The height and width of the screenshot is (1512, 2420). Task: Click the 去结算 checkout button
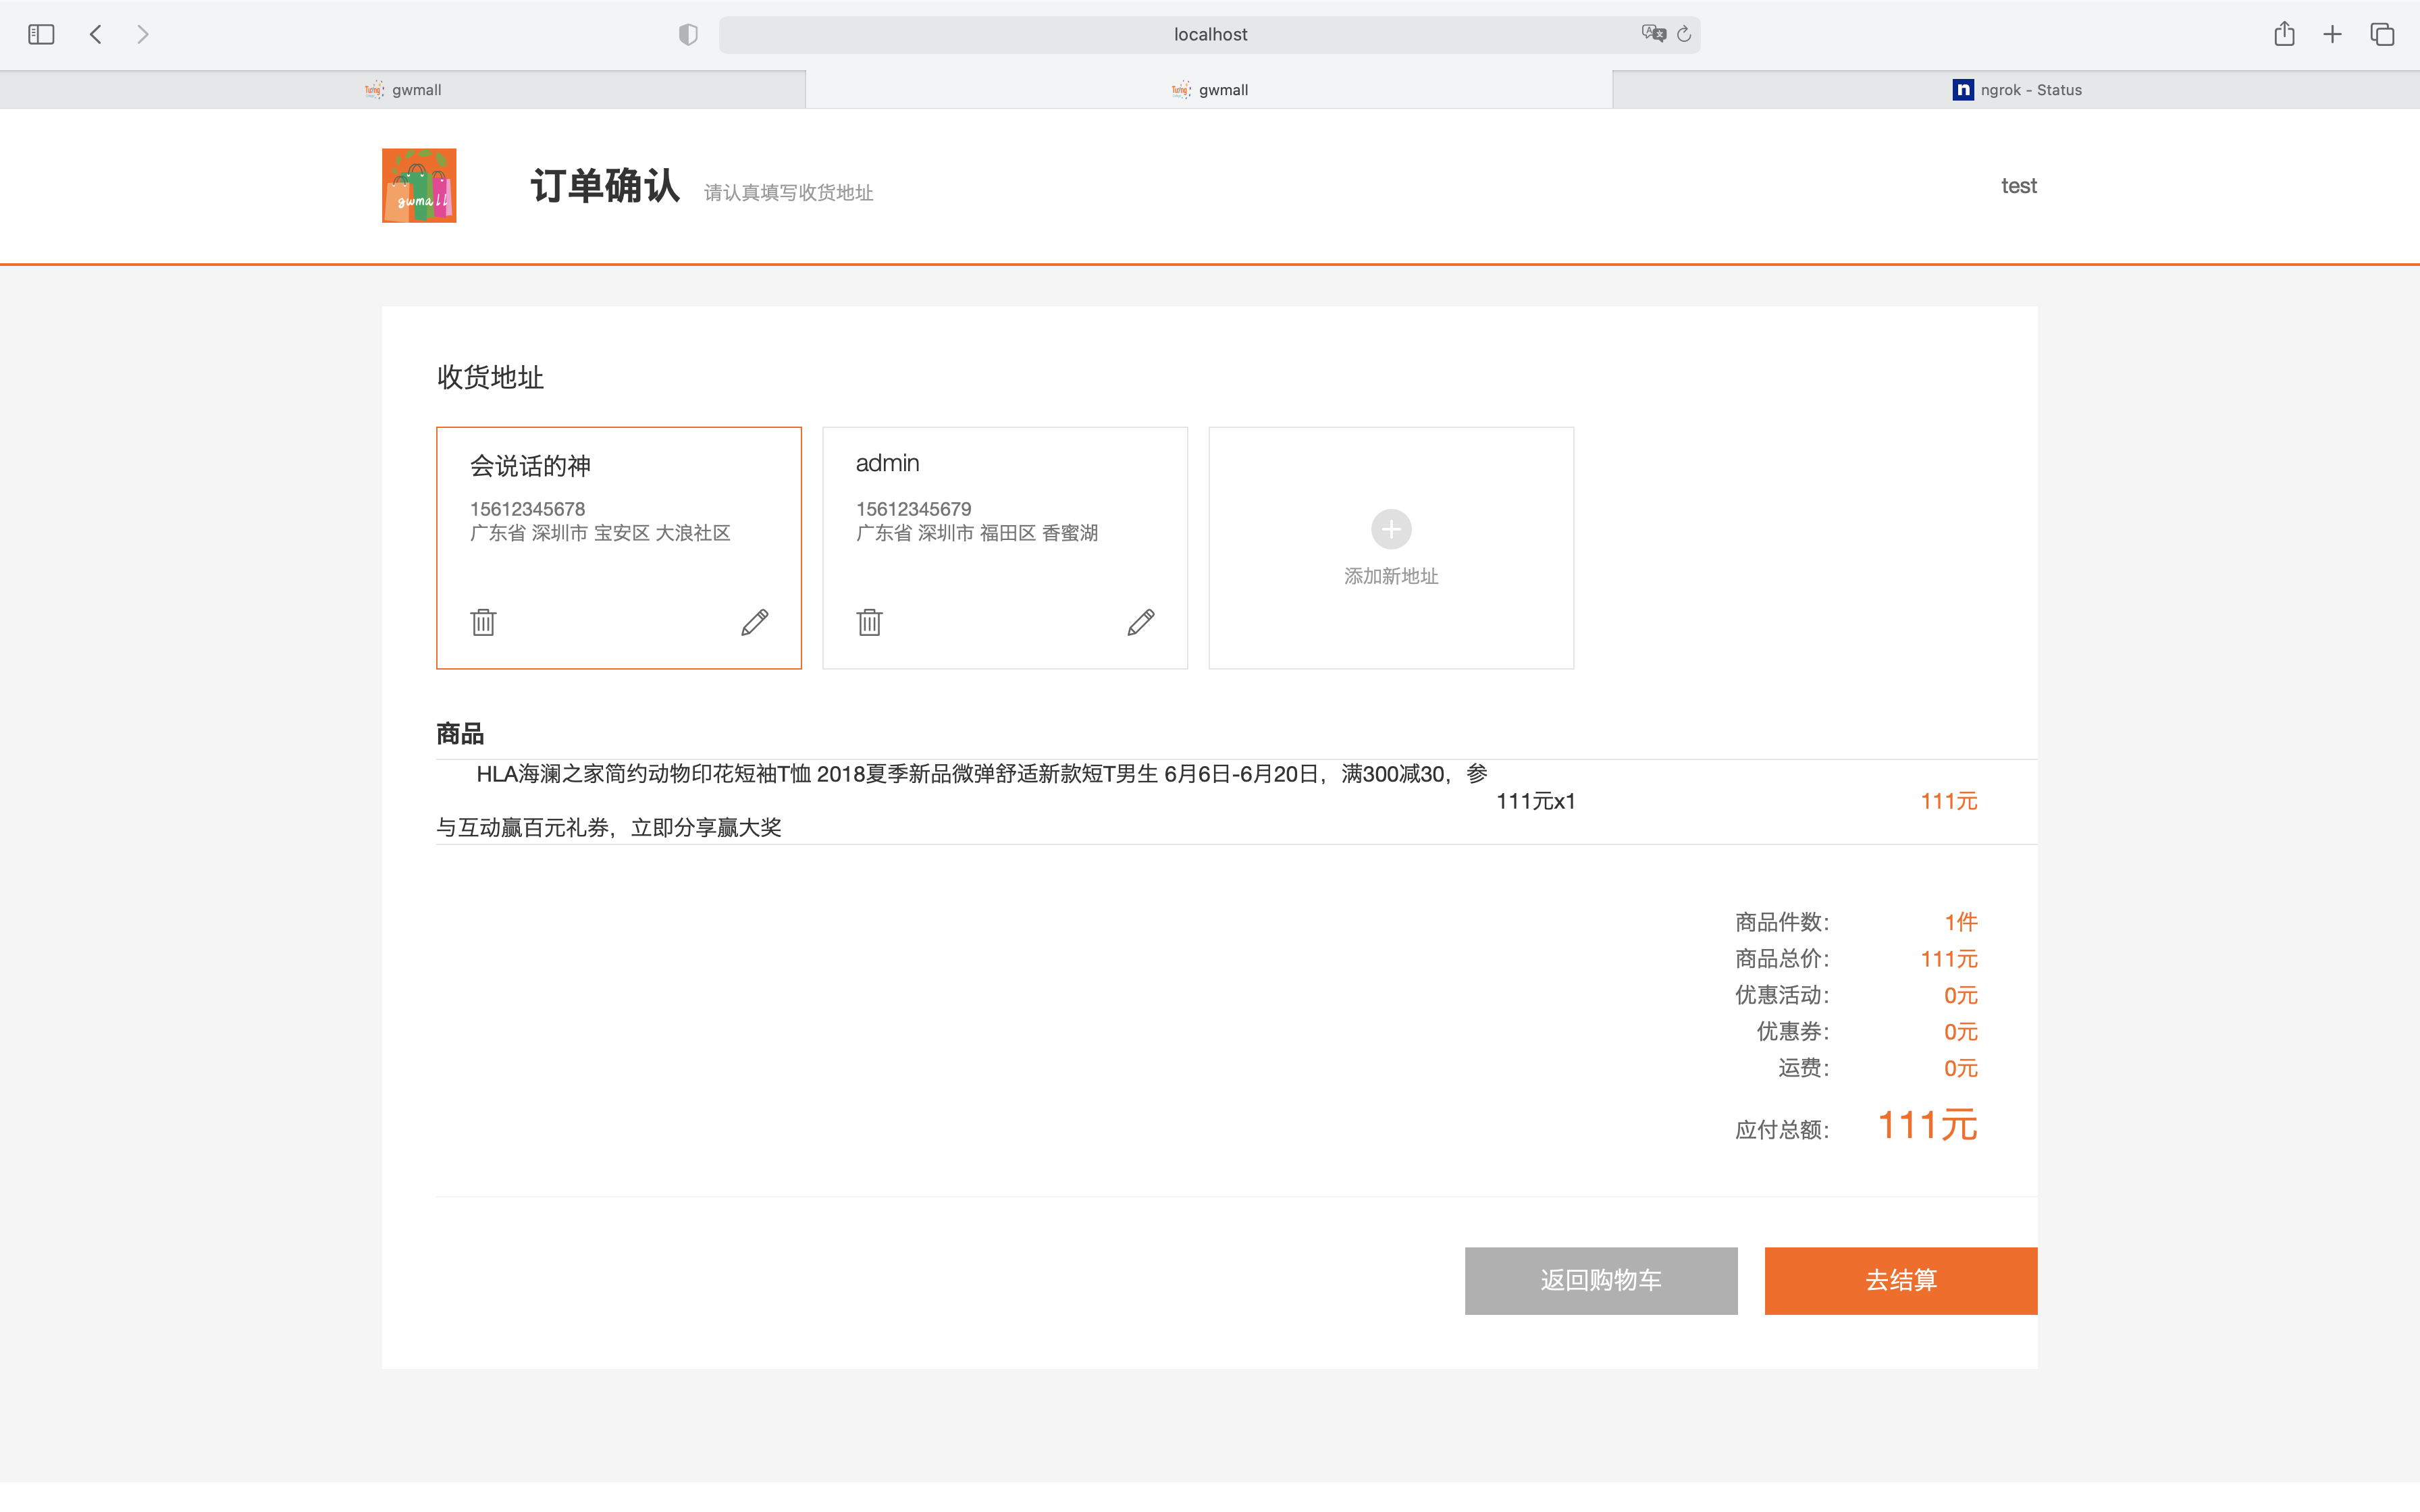pos(1900,1280)
